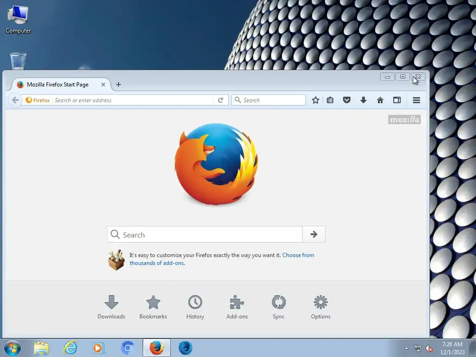Click the start page Search field
Viewport: 476px width, 357px height.
click(205, 234)
